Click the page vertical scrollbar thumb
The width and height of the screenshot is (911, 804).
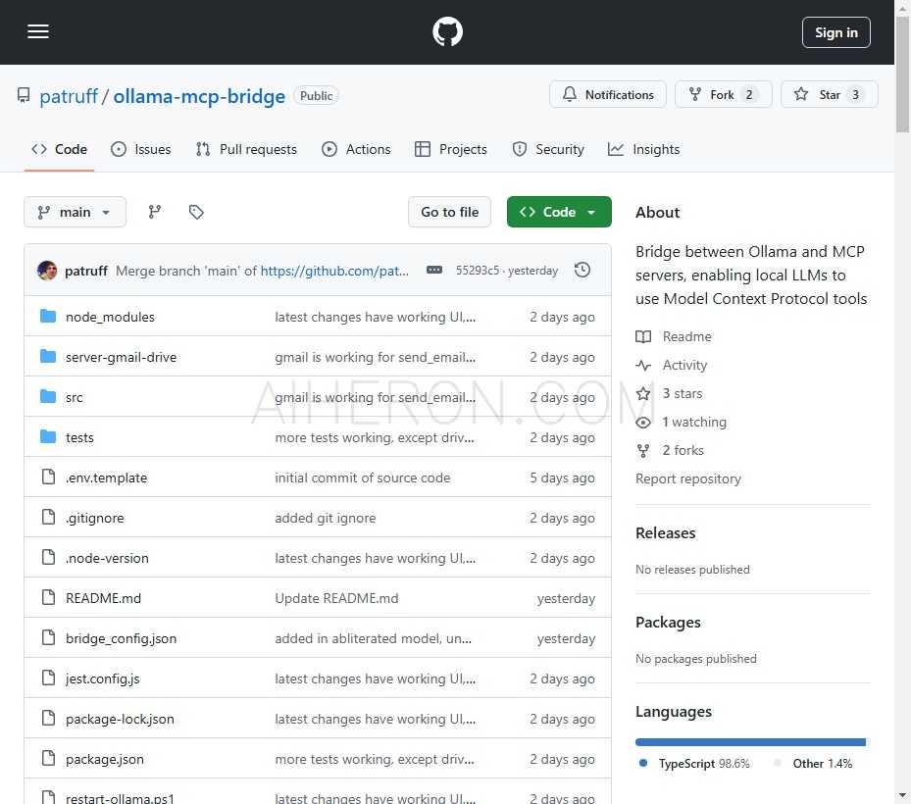(902, 75)
